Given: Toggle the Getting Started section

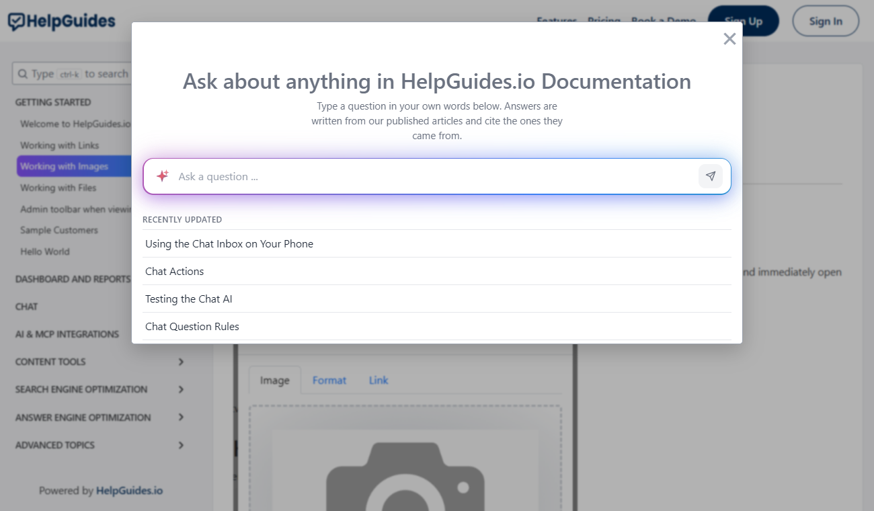Looking at the screenshot, I should point(53,102).
